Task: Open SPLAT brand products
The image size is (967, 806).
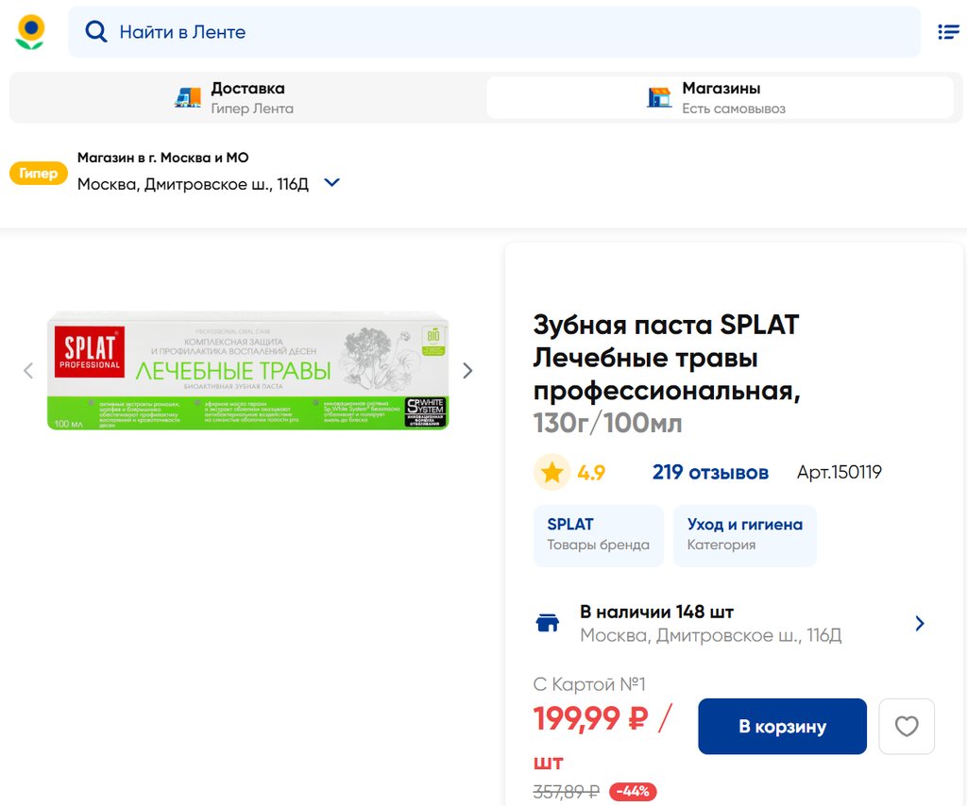Action: [x=598, y=534]
